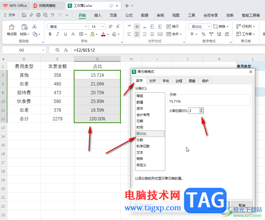Click the Format Painter (格式刷) icon

(x=12, y=27)
